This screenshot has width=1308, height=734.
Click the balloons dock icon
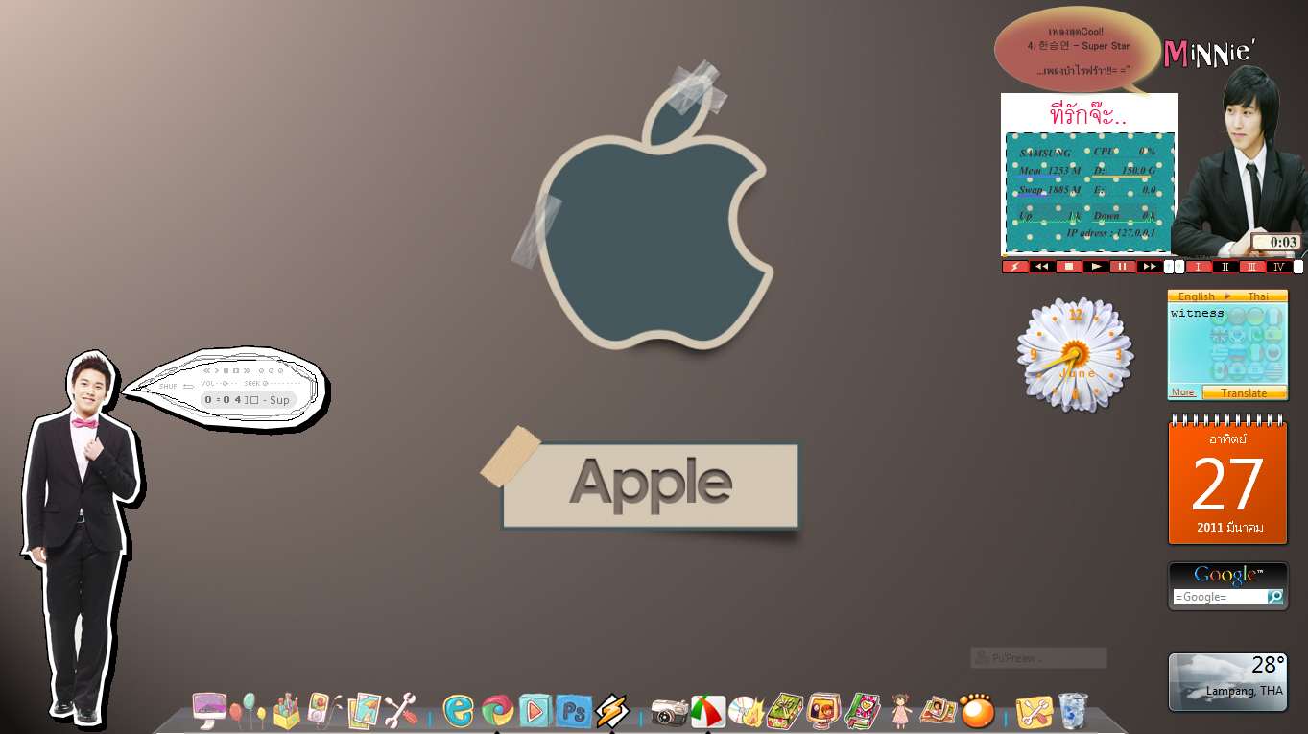(248, 710)
